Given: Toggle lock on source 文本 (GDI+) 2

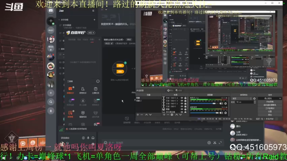Looking at the screenshot, I should [x=185, y=103].
